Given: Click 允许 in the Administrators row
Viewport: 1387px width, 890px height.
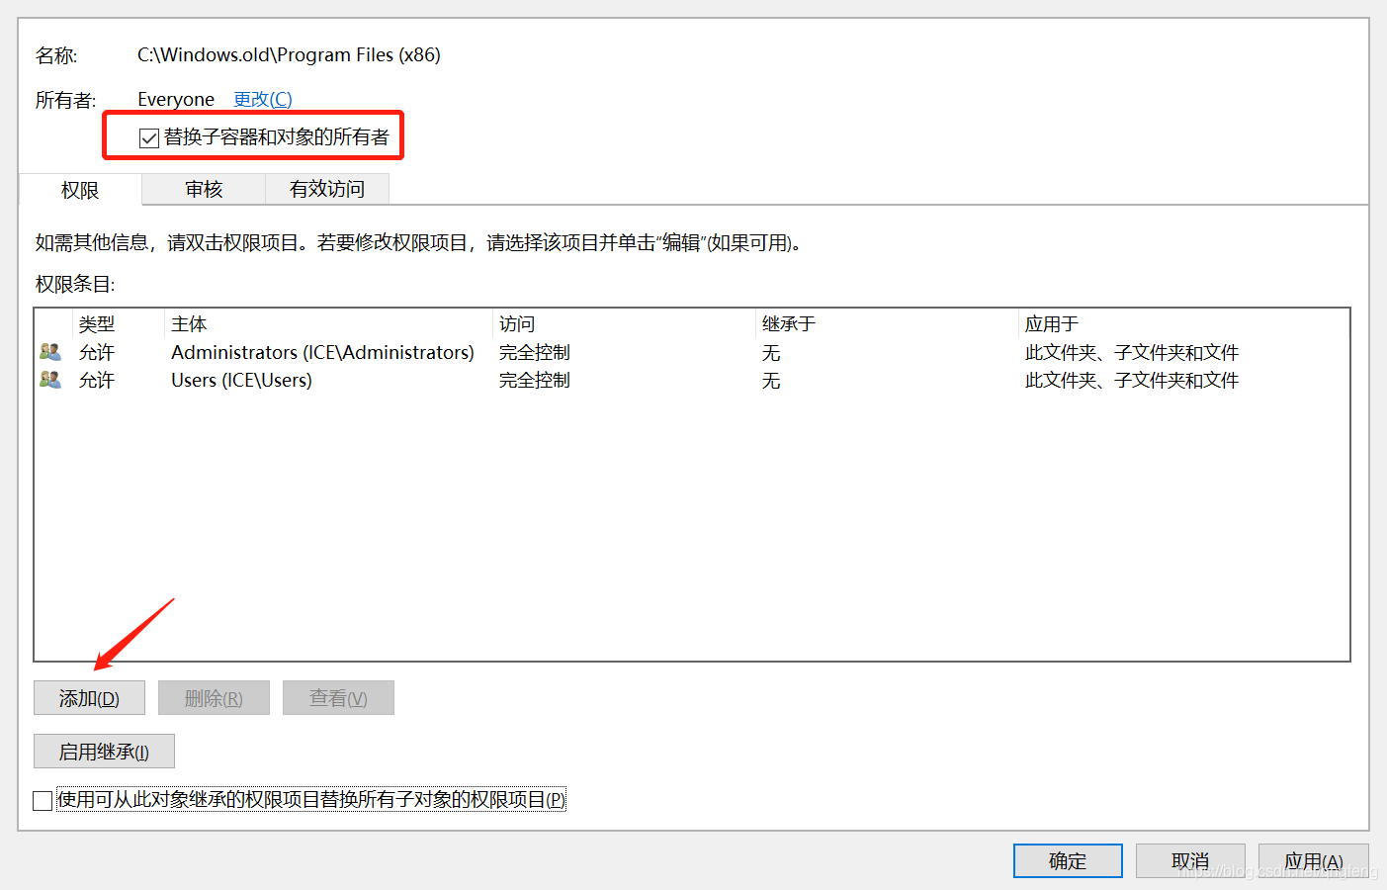Looking at the screenshot, I should pos(97,352).
